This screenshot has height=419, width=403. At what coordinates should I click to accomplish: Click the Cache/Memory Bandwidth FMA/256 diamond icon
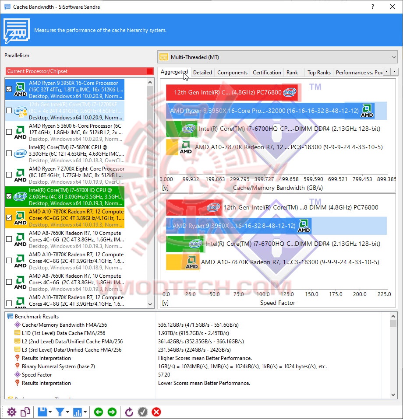(18, 325)
